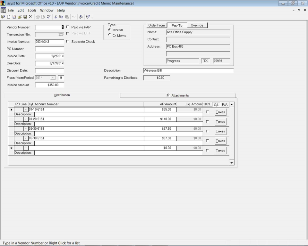
Task: Click the asyst application title bar icon
Action: (3, 3)
